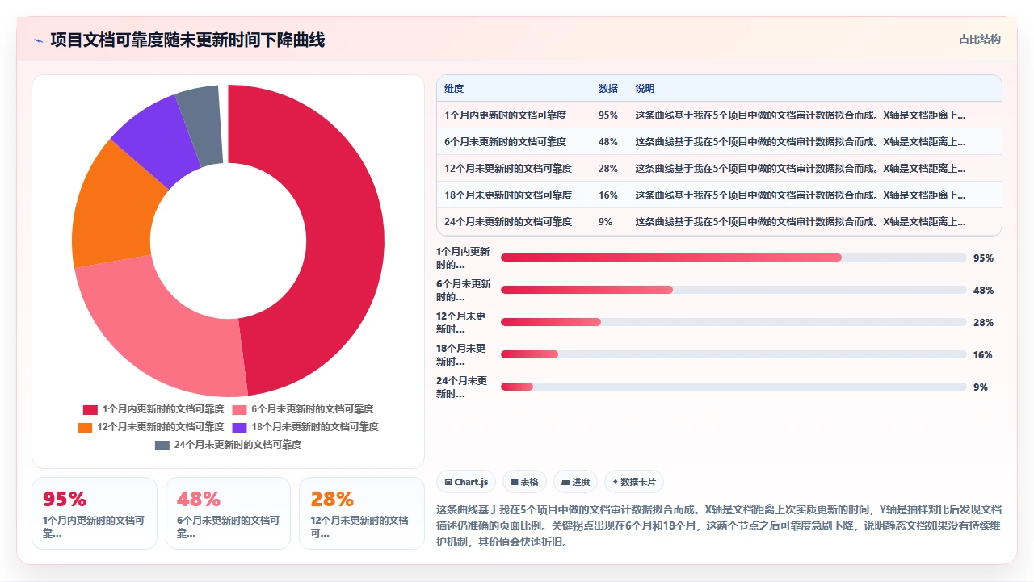Open the 95% data card
The width and height of the screenshot is (1034, 582).
coord(95,513)
